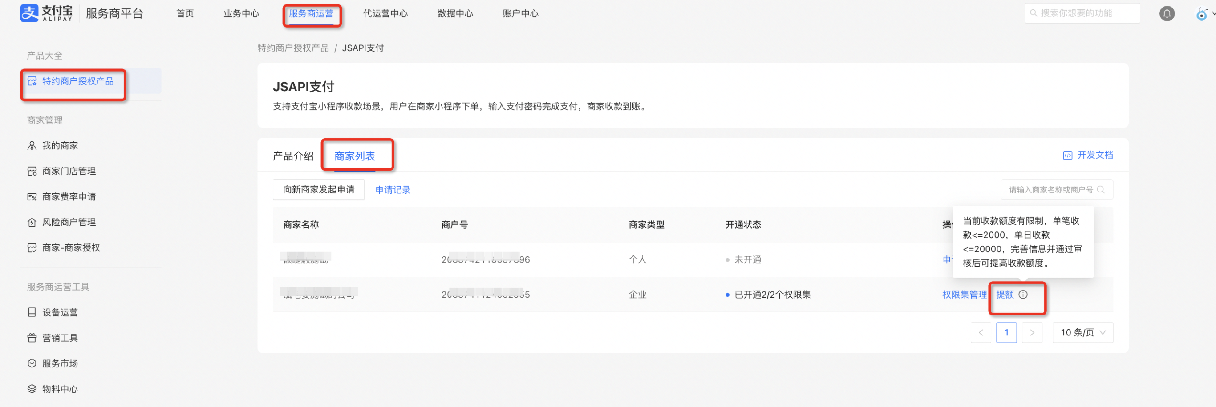Screen dimensions: 1216x407
Task: Open 营销工具 in the sidebar
Action: (x=60, y=338)
